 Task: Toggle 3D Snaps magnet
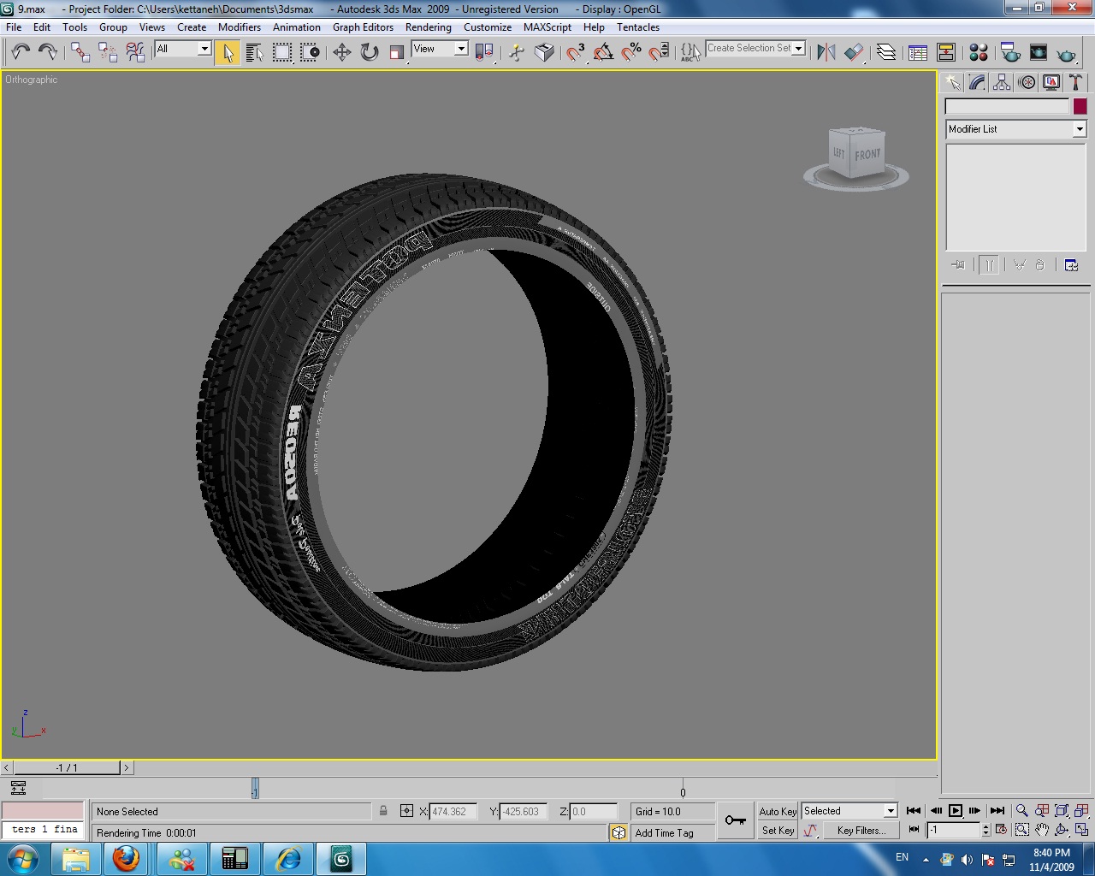(576, 52)
